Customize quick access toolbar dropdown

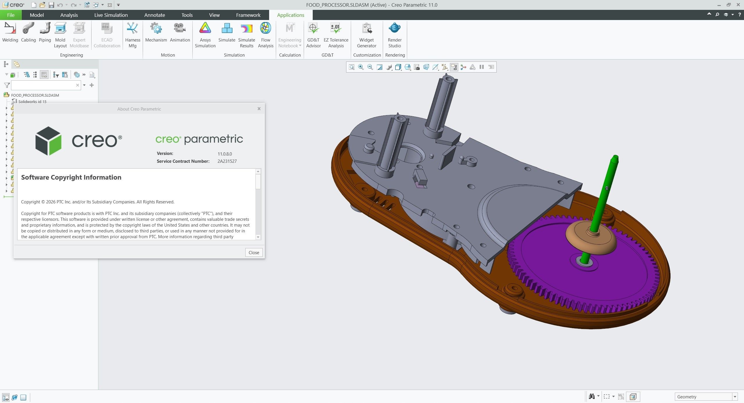(118, 5)
